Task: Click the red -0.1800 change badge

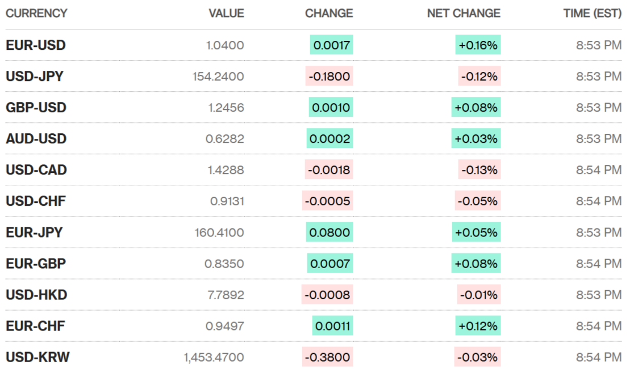Action: pyautogui.click(x=329, y=77)
